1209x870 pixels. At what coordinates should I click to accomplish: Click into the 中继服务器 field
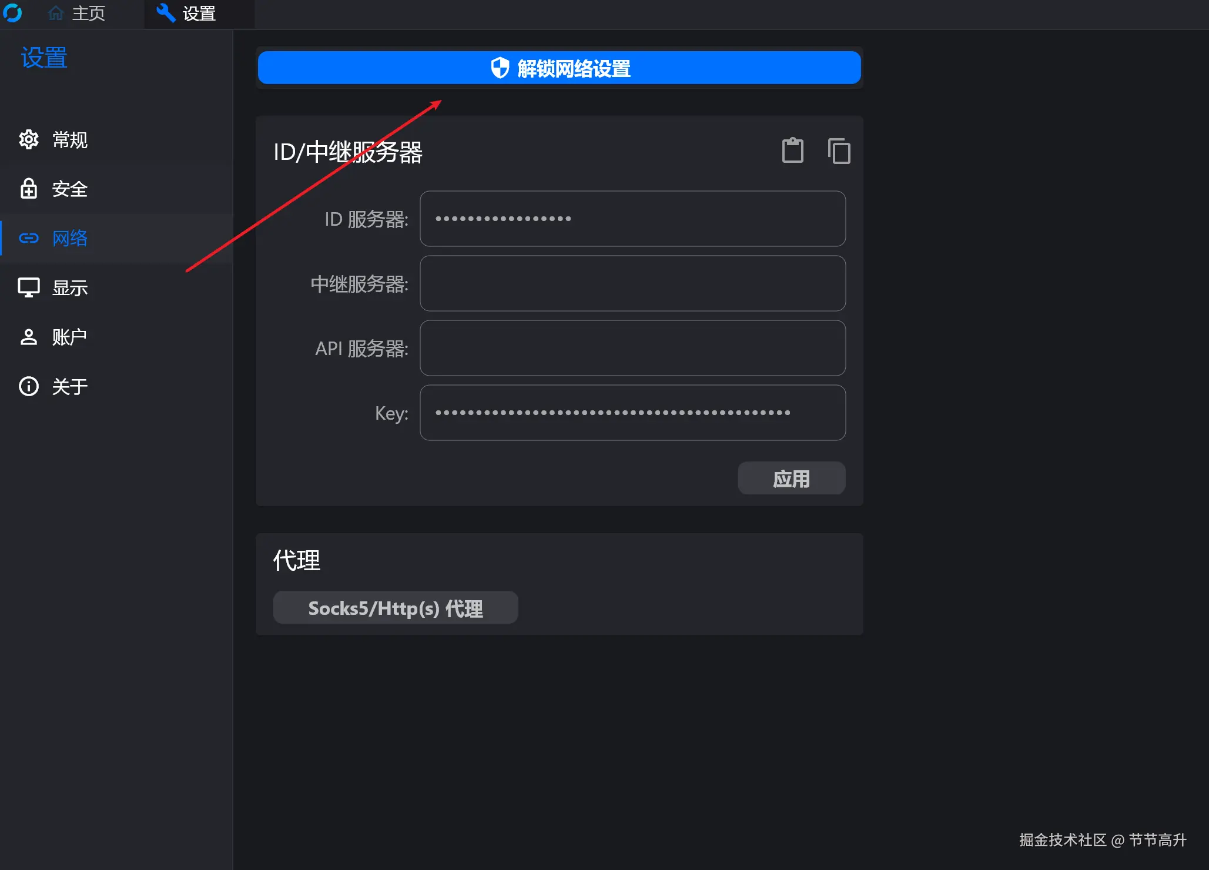(x=633, y=283)
